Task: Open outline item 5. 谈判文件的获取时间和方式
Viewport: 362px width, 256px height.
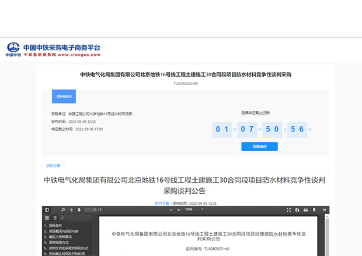Action: (66, 248)
